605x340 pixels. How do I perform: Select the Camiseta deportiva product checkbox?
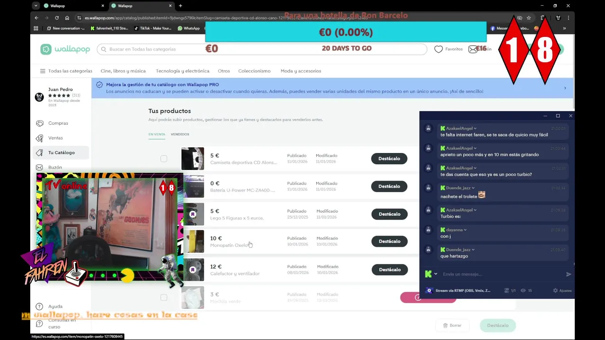click(164, 159)
